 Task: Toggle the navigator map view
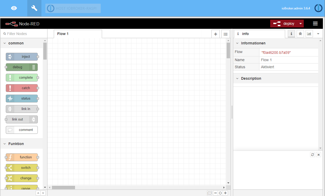[209, 193]
